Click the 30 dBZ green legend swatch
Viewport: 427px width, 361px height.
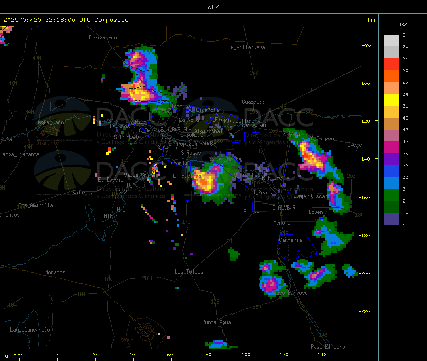click(x=391, y=194)
